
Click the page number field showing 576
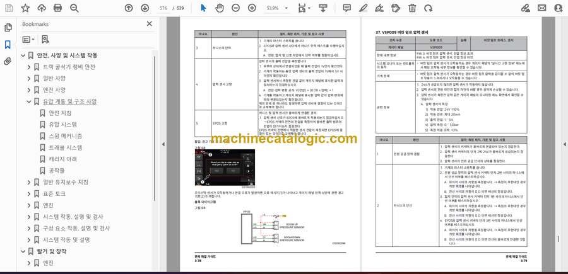pos(163,8)
